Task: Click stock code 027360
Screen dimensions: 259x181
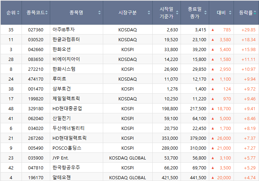Action: pos(36,30)
